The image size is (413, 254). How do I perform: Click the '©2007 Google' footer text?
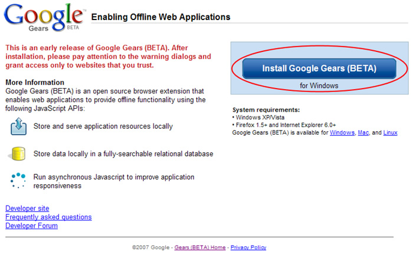pyautogui.click(x=150, y=248)
